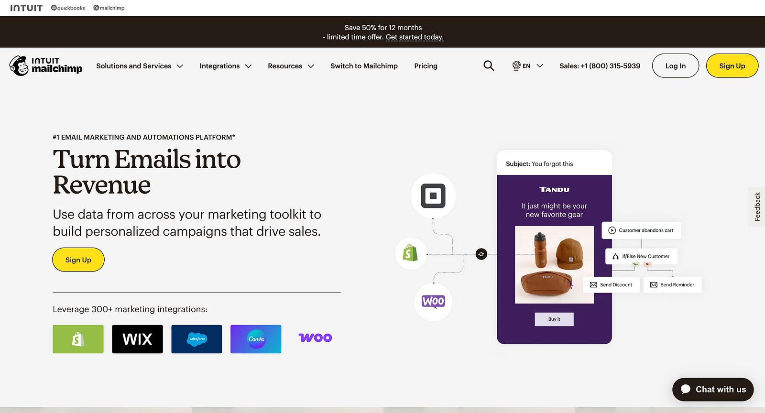Open the Intuit logo link
Image resolution: width=765 pixels, height=413 pixels.
26,8
